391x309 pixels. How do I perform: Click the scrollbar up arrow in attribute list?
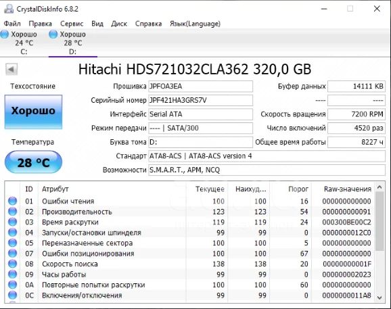(x=379, y=187)
